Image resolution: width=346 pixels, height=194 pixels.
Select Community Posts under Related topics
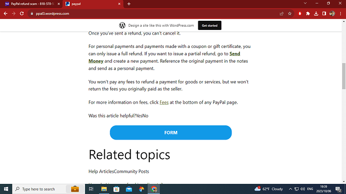coord(131,171)
